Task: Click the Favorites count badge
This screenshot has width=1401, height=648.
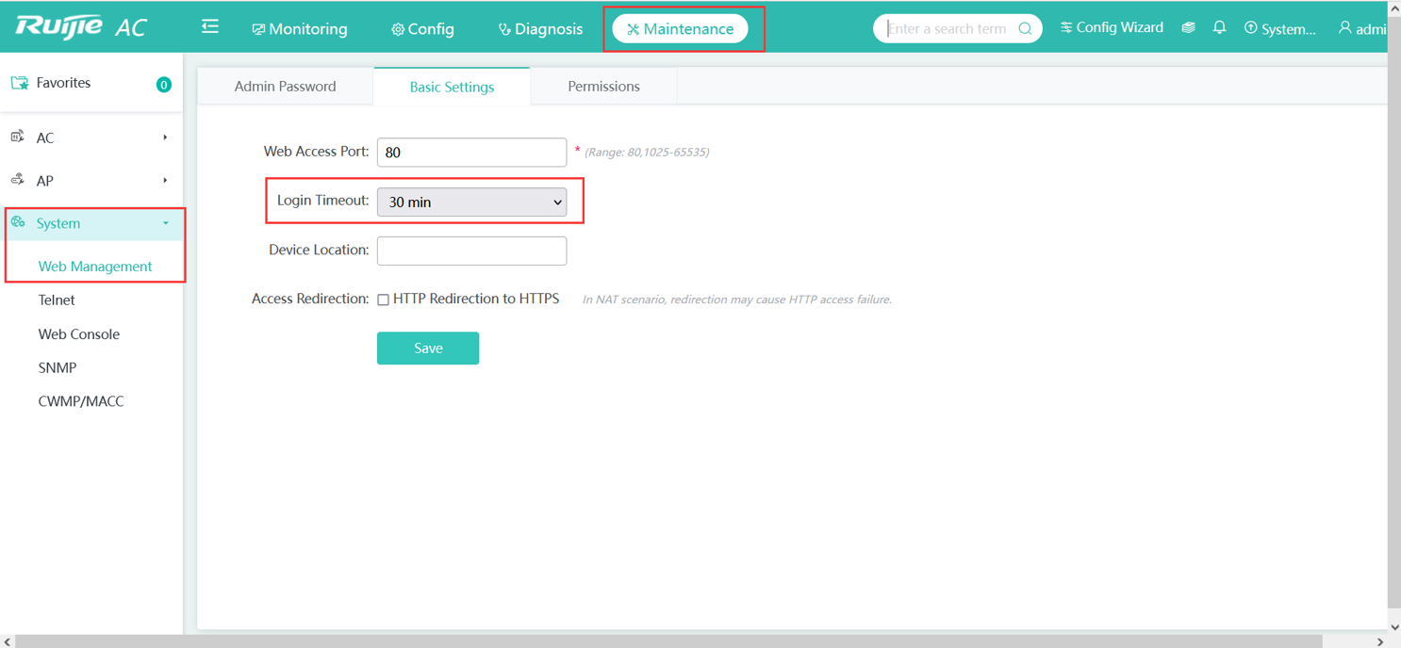Action: tap(163, 85)
